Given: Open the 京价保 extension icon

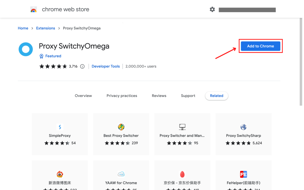Looking at the screenshot, I should tap(182, 174).
